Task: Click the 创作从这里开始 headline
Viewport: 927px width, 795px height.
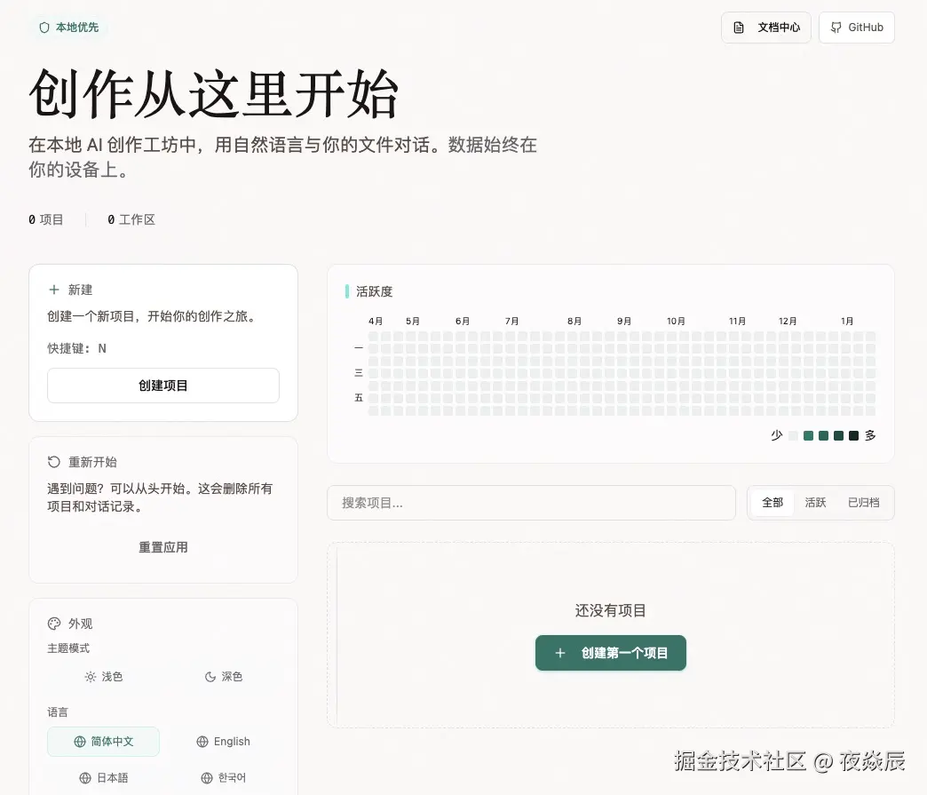Action: [213, 95]
